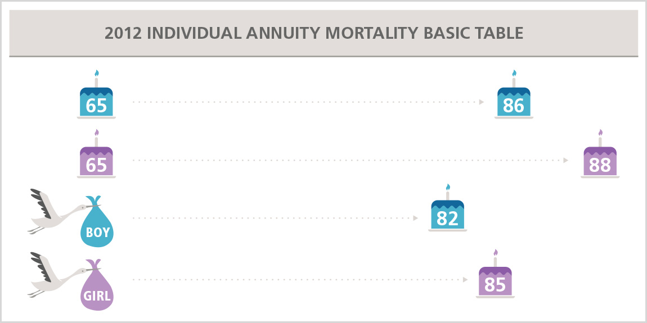Click the purple cake labeled 65
647x323 pixels.
click(96, 162)
